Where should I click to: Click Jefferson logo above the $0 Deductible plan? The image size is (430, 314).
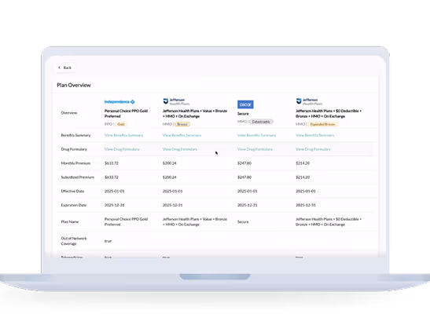click(x=309, y=101)
